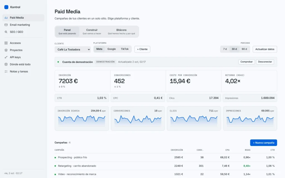Click the 17.394 Clics metric
This screenshot has height=178, width=285.
(x=194, y=98)
